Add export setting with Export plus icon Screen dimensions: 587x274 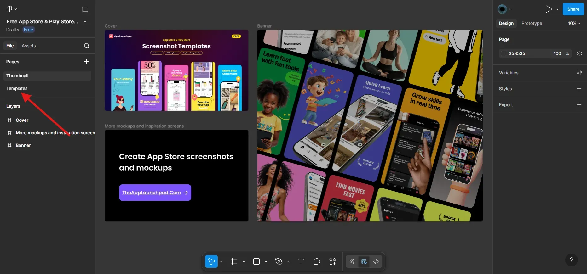point(579,105)
